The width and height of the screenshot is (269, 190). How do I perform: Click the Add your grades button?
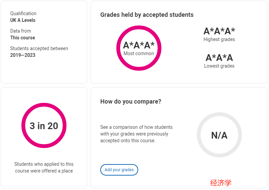pyautogui.click(x=119, y=170)
